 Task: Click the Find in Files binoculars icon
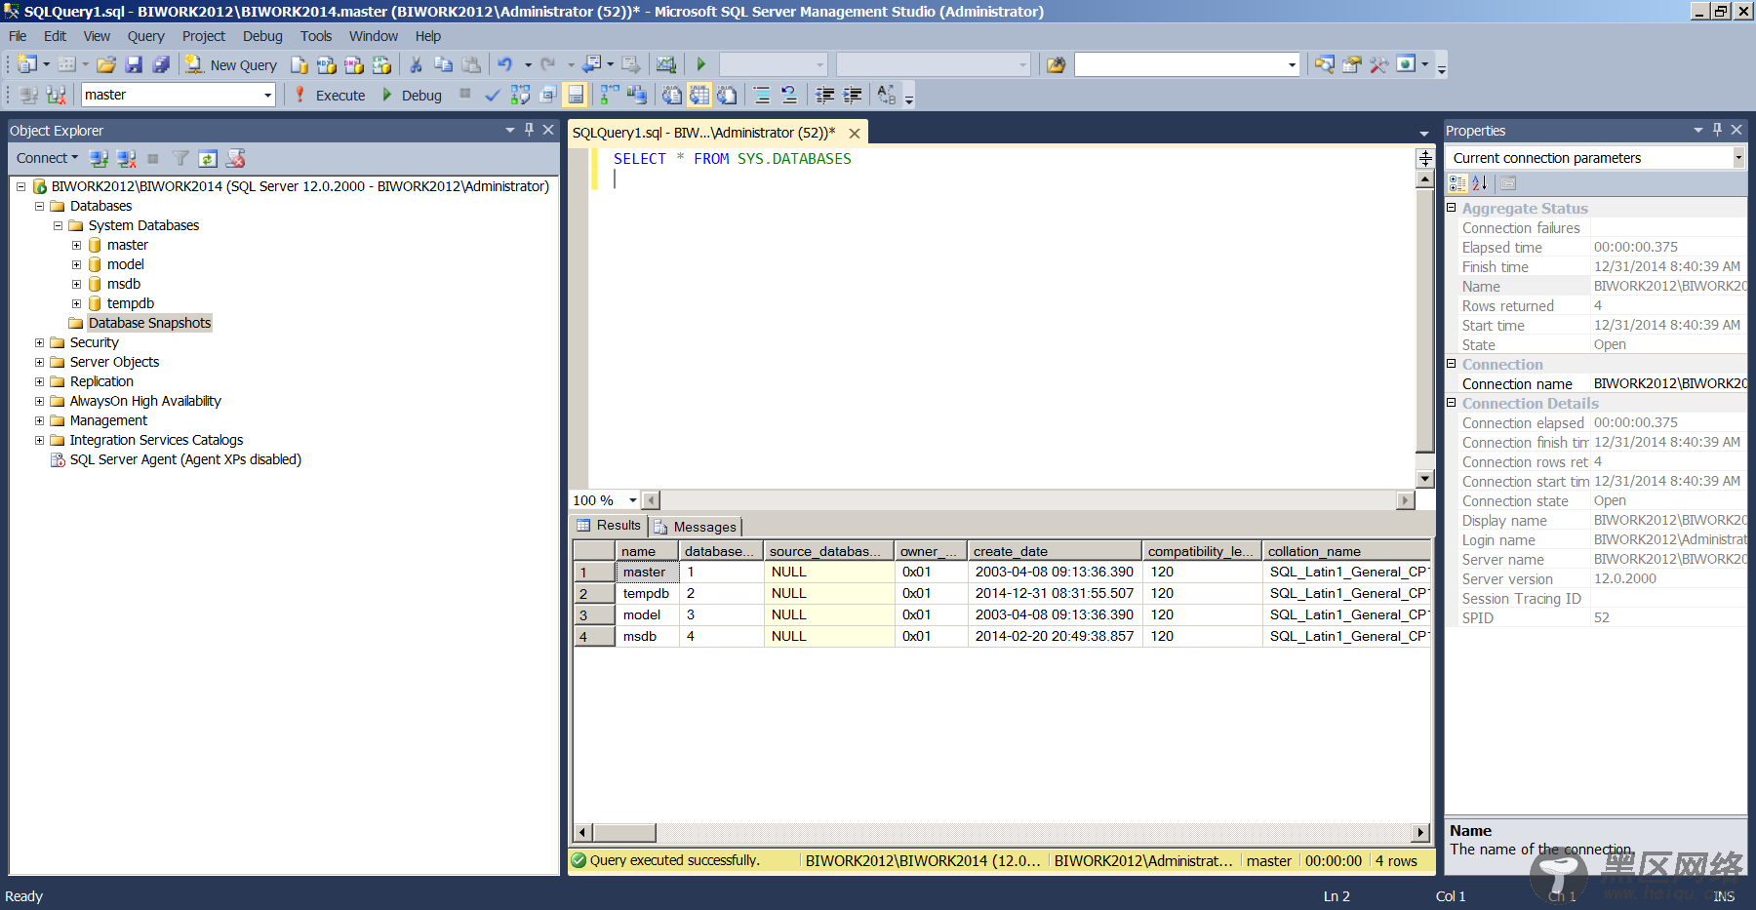tap(1056, 65)
